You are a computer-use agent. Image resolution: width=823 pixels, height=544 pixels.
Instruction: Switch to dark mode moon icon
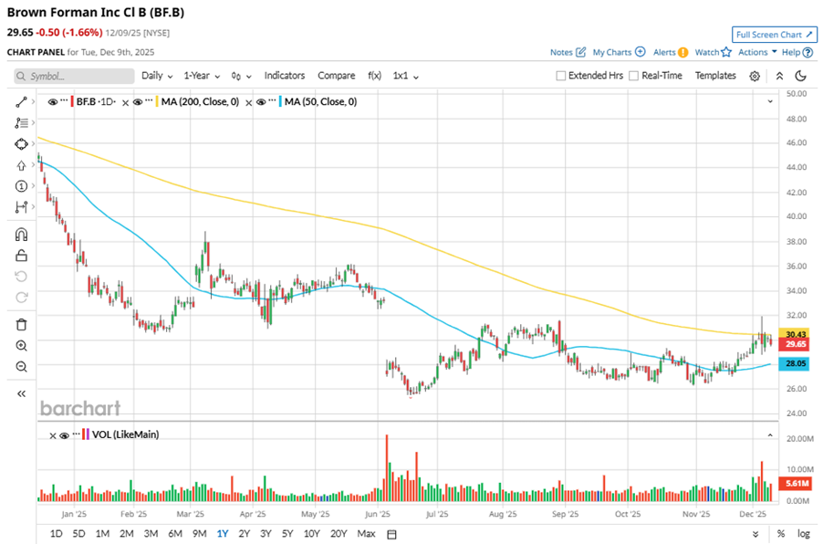(x=800, y=76)
